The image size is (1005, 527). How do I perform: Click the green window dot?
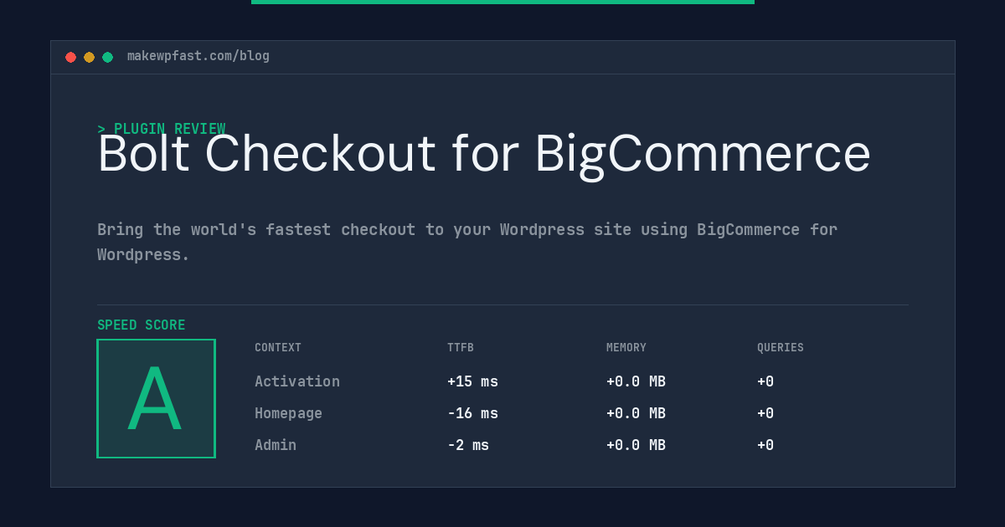point(107,57)
